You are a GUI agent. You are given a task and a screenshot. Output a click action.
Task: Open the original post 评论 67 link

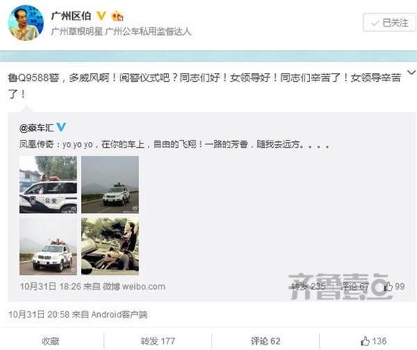pyautogui.click(x=355, y=286)
